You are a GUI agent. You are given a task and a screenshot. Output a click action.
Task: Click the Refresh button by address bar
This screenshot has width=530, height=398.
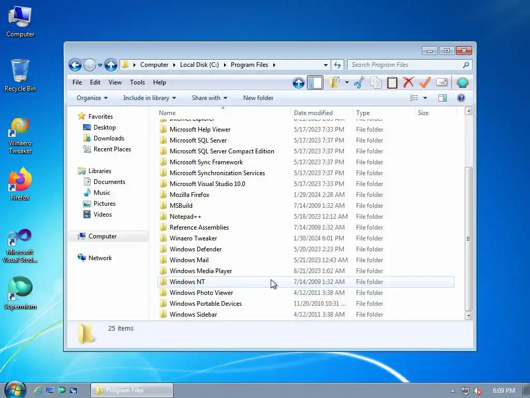(337, 65)
